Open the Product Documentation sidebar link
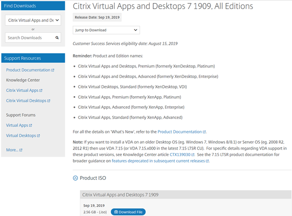 30,70
